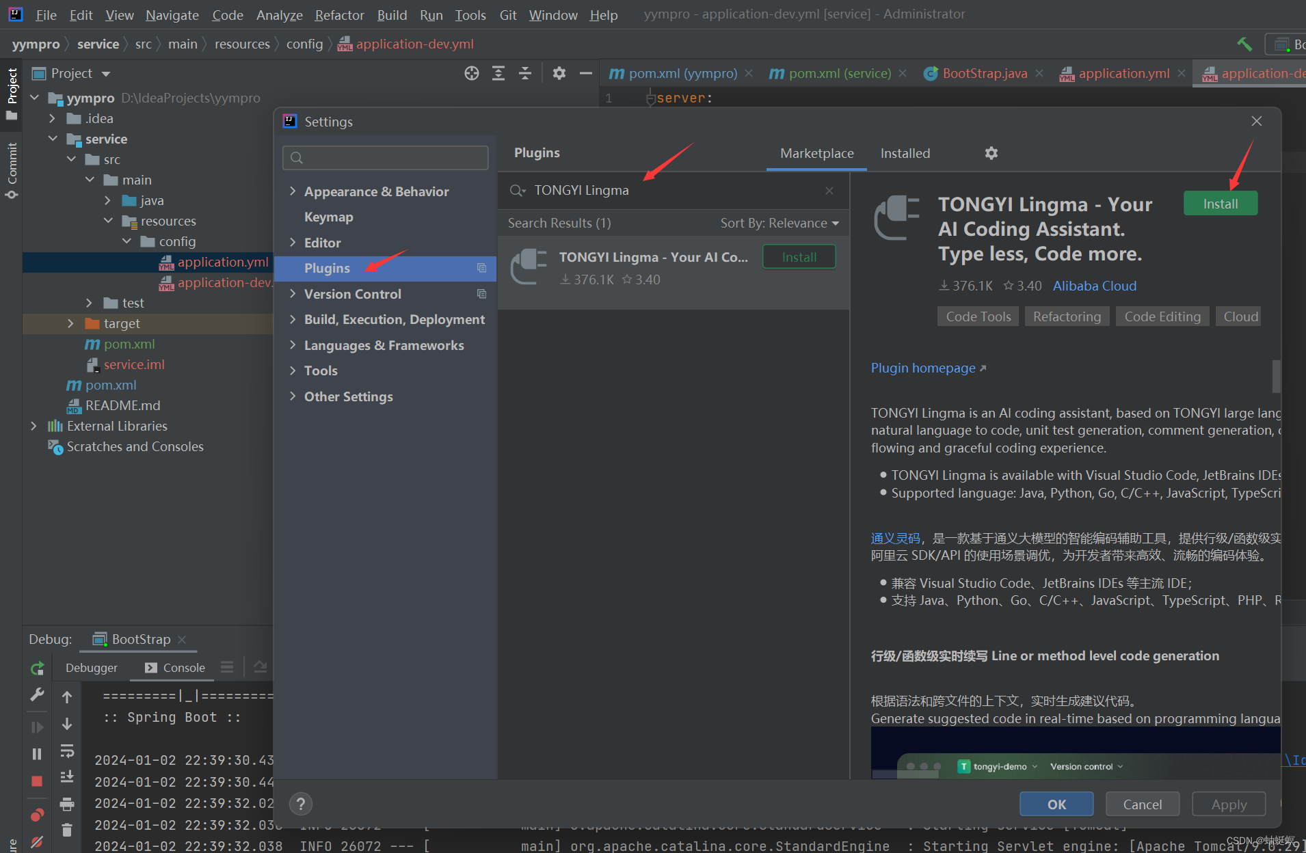Close the pom.xml (yympro) tab
This screenshot has width=1306, height=853.
point(749,73)
